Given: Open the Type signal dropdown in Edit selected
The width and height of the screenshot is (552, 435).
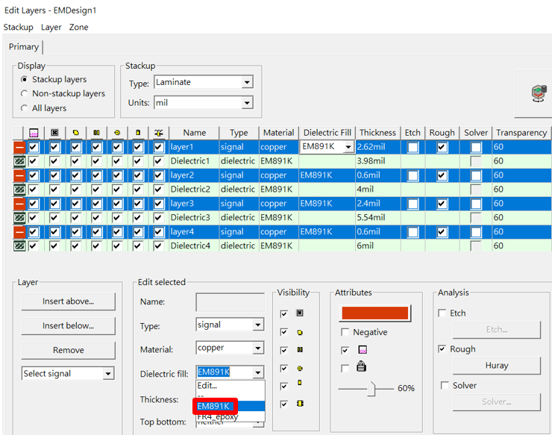Looking at the screenshot, I should pos(258,325).
